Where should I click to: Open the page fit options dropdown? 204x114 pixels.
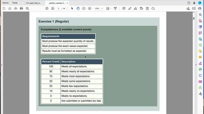tap(108, 9)
